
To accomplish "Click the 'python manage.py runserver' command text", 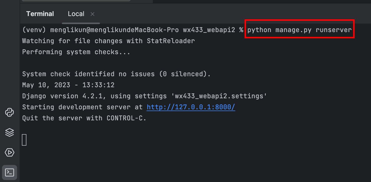I will (x=299, y=30).
